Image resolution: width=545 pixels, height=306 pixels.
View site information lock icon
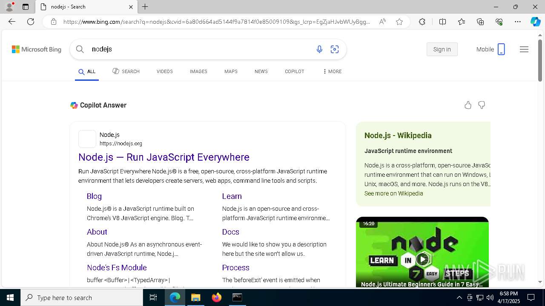(x=54, y=22)
